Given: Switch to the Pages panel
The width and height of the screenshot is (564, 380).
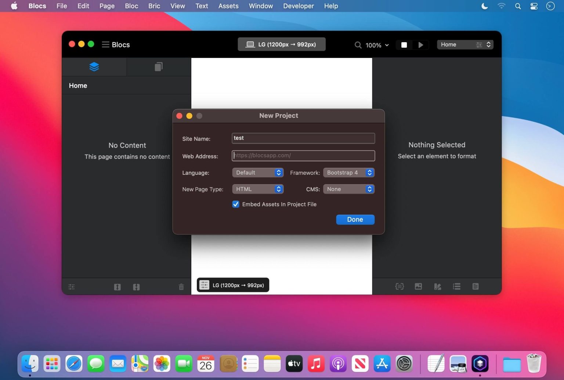Looking at the screenshot, I should (x=158, y=66).
